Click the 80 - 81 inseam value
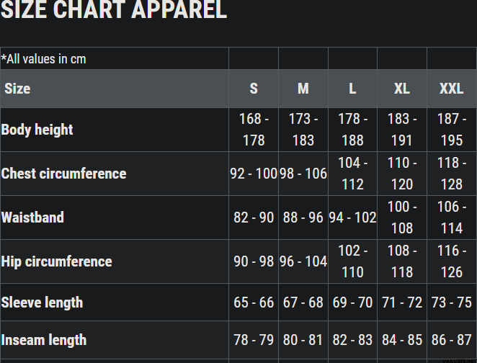The height and width of the screenshot is (363, 477). [303, 340]
